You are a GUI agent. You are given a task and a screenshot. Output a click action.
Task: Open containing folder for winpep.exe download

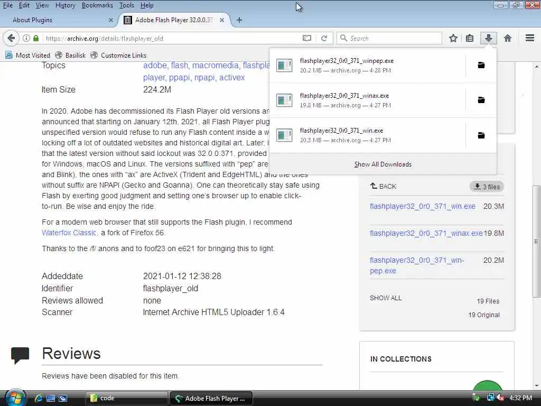481,65
